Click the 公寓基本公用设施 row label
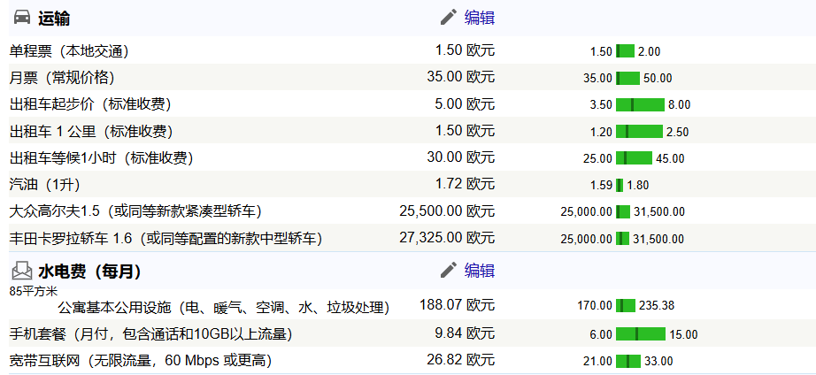 [223, 308]
